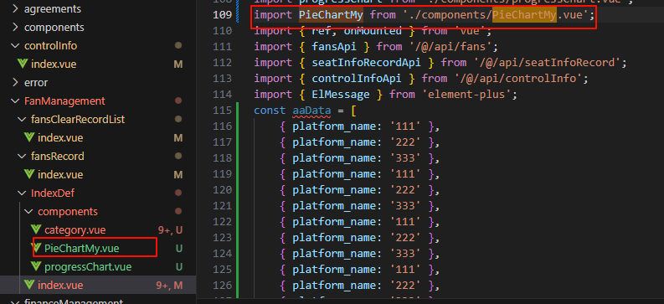Expand the error folder chevron
Viewport: 664px width, 304px height.
coord(16,83)
